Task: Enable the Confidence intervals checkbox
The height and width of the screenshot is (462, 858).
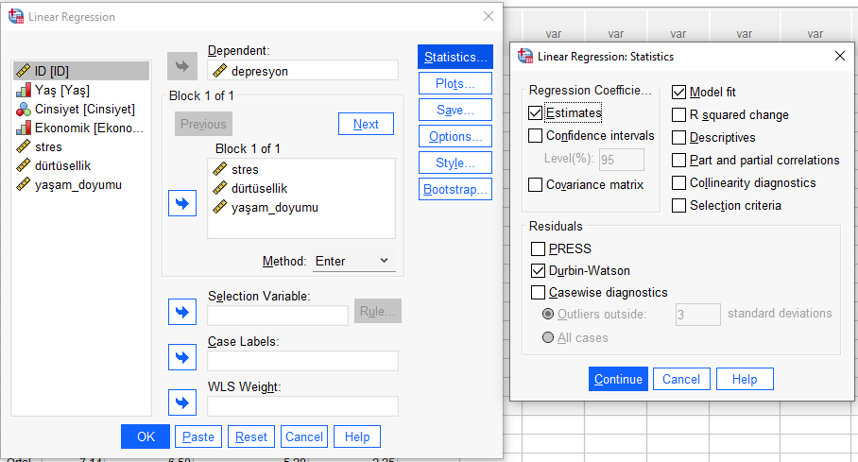Action: click(x=536, y=136)
